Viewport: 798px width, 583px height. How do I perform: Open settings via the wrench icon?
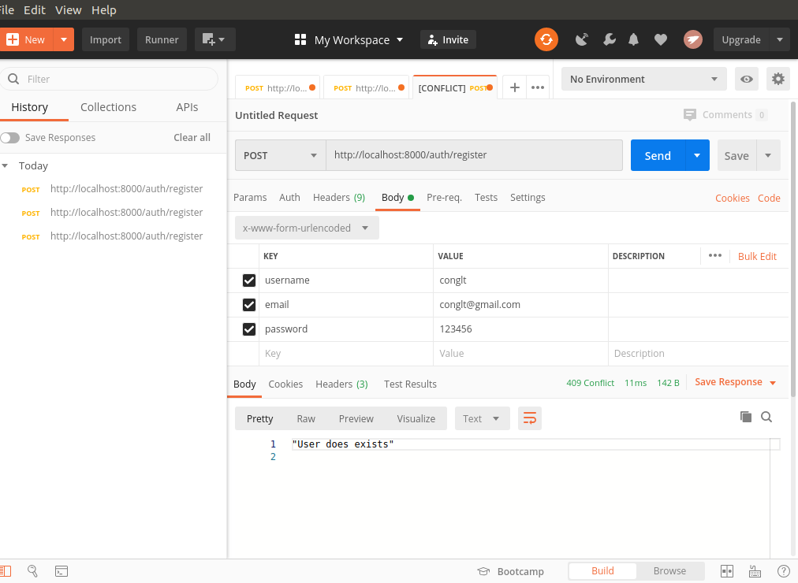tap(609, 39)
